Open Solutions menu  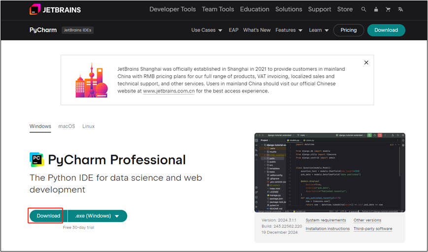(x=289, y=9)
